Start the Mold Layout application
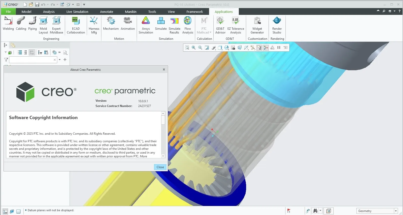 click(x=43, y=25)
